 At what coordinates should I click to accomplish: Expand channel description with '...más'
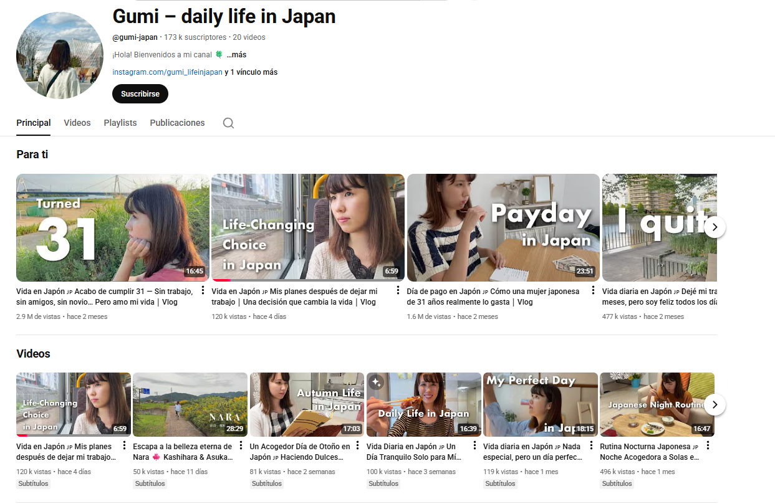(236, 55)
